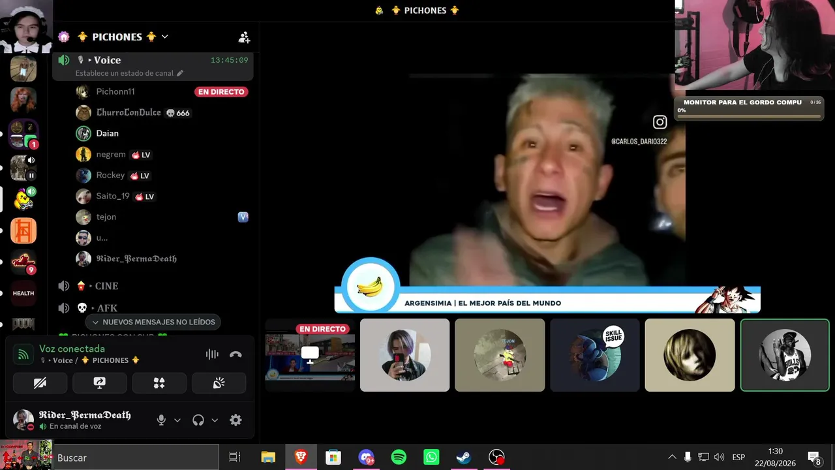Select user negrem in voice list
The image size is (835, 470).
pos(111,154)
